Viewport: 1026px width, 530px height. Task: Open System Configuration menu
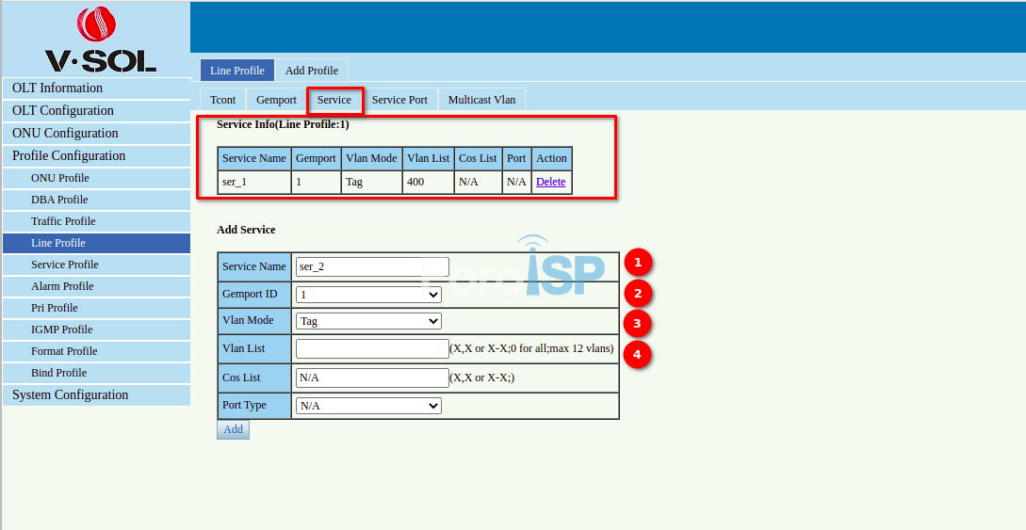pyautogui.click(x=96, y=394)
